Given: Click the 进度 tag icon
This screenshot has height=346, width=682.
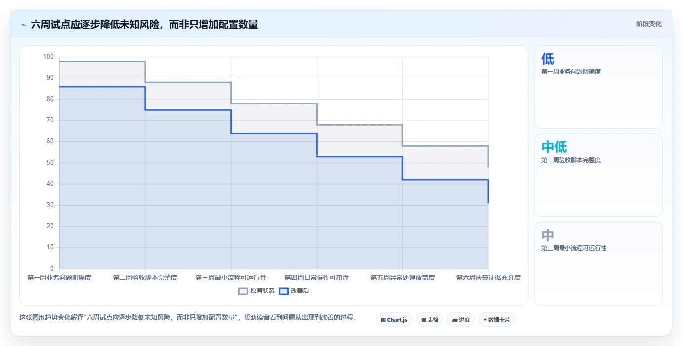Looking at the screenshot, I should [454, 320].
